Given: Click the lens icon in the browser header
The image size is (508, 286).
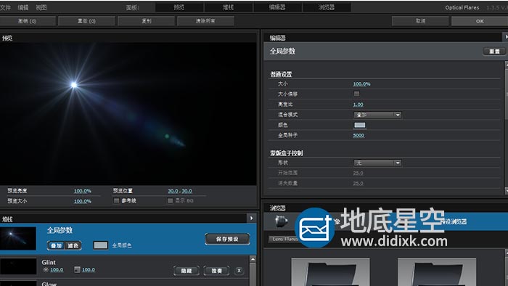Looking at the screenshot, I should click(x=281, y=221).
